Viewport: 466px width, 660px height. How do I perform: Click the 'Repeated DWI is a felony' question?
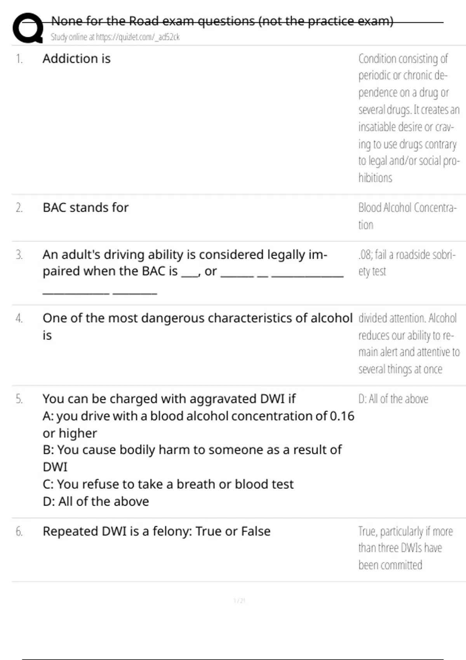pyautogui.click(x=156, y=531)
